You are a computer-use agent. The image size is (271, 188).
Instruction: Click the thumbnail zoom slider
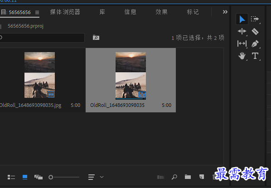coord(64,177)
